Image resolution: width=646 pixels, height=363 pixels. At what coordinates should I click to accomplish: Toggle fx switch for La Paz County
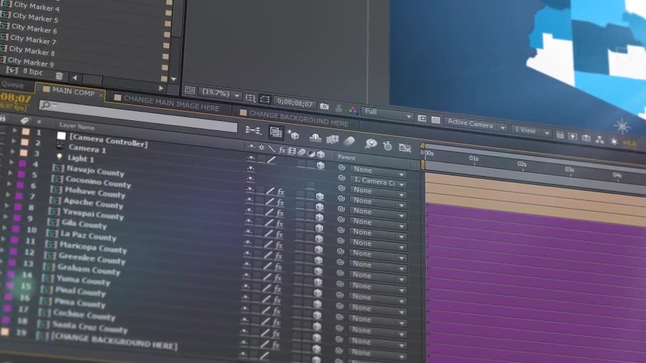[278, 255]
